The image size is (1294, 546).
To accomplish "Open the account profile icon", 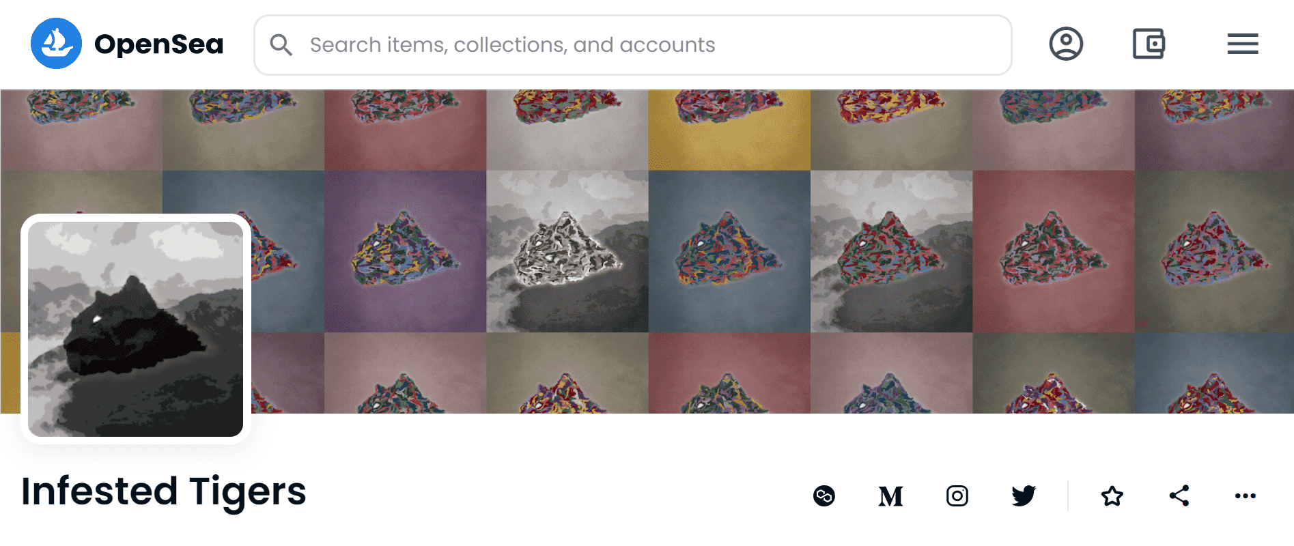I will click(1065, 44).
